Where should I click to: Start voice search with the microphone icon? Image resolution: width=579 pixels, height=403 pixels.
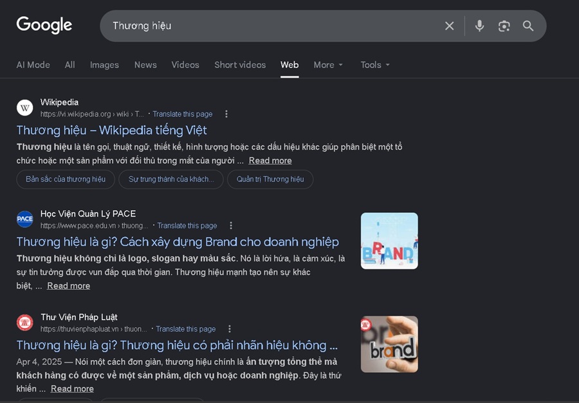tap(479, 26)
